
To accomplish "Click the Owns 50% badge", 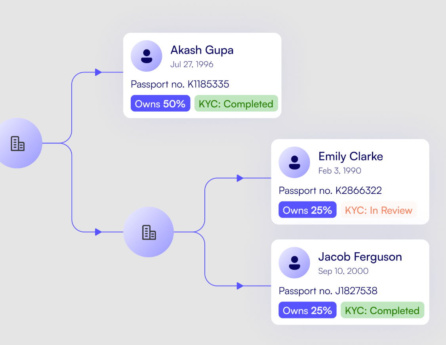I will coord(160,104).
